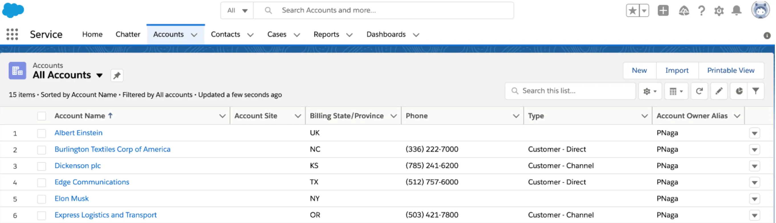The image size is (776, 223).
Task: Open row actions for Albert Einstein
Action: coord(755,133)
